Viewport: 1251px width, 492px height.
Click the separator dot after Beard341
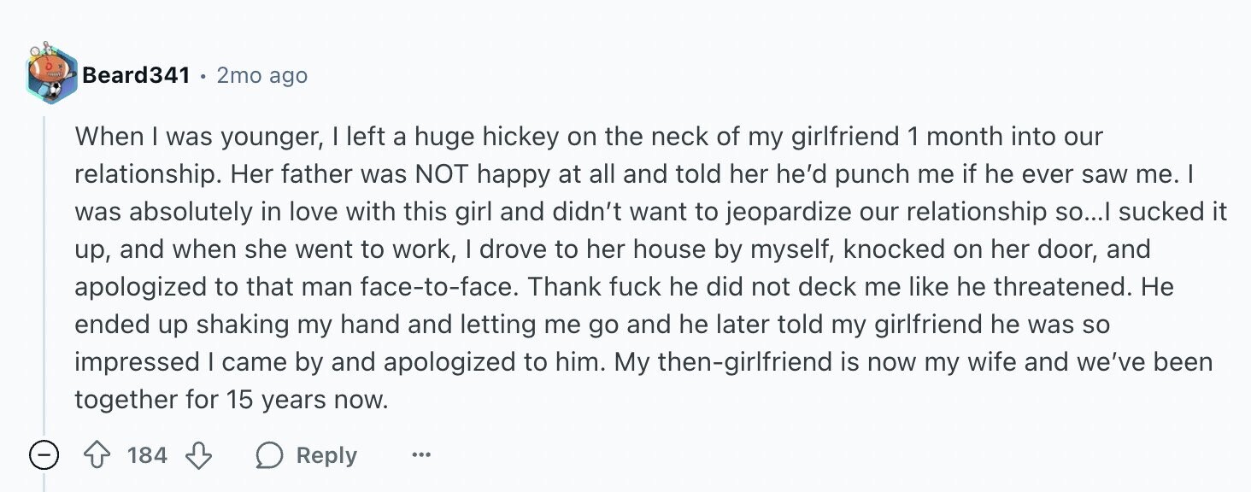[203, 76]
